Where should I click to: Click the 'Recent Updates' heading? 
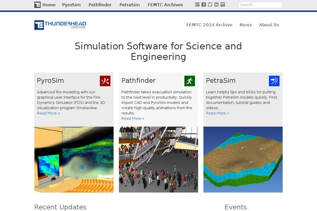point(60,207)
